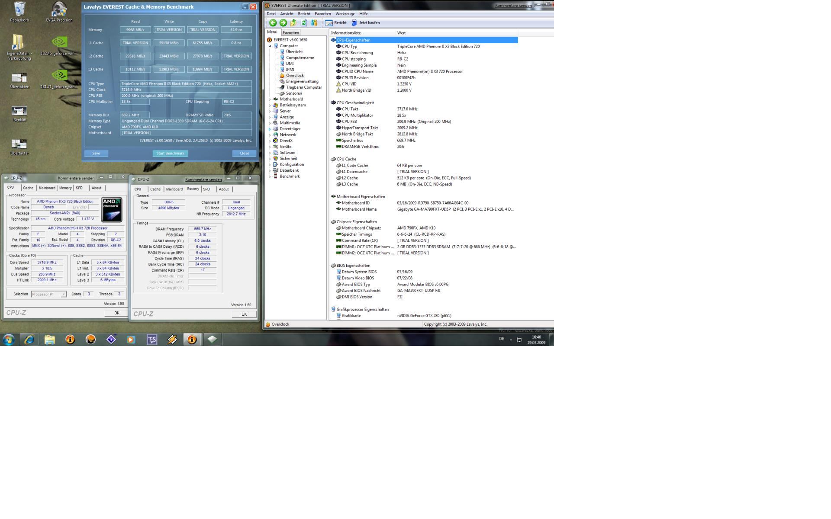Open SPD tab in right CPU-Z window
This screenshot has width=831, height=519.
click(206, 189)
